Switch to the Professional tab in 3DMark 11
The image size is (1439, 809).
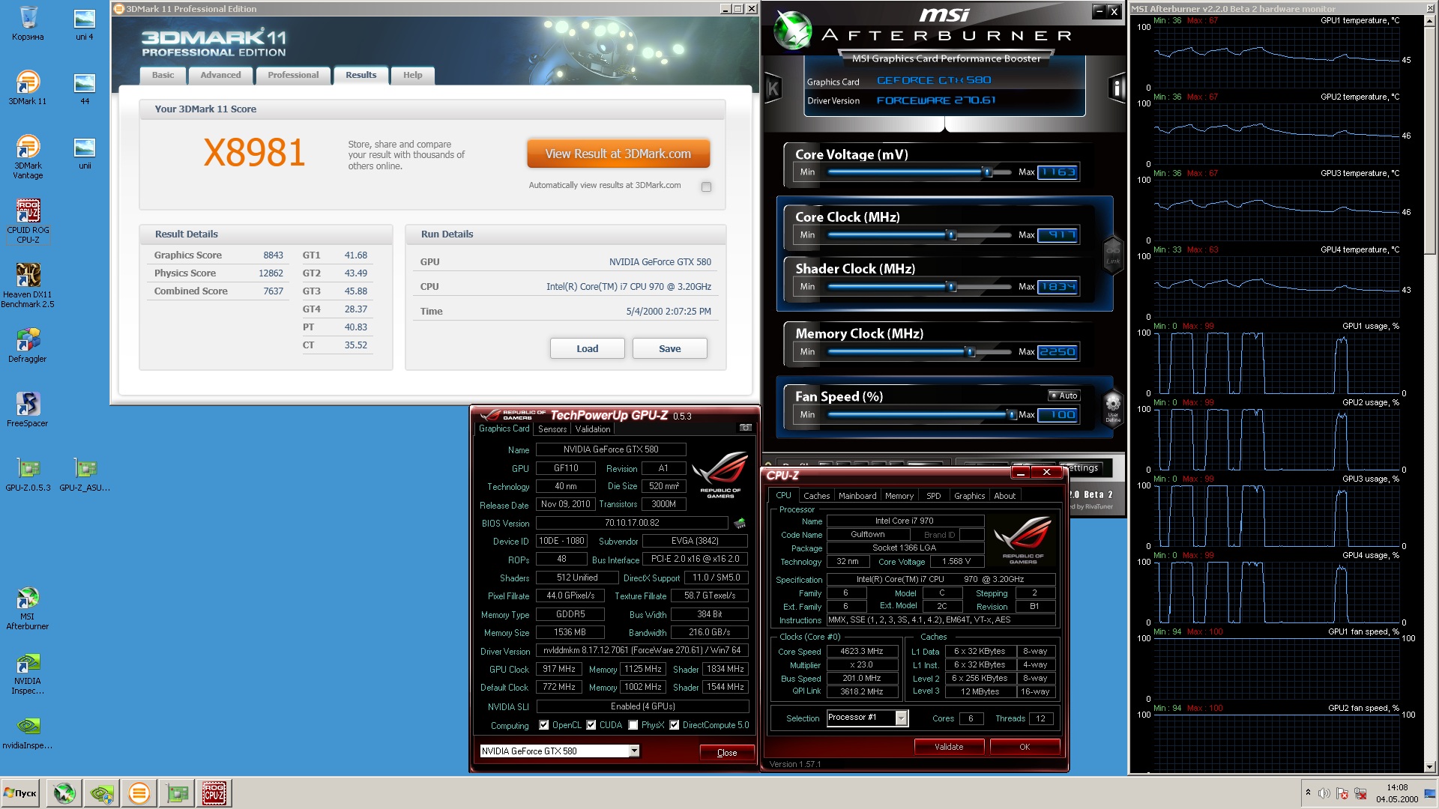click(293, 75)
